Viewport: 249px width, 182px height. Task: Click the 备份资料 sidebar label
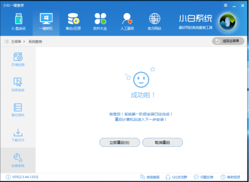pyautogui.click(x=18, y=115)
